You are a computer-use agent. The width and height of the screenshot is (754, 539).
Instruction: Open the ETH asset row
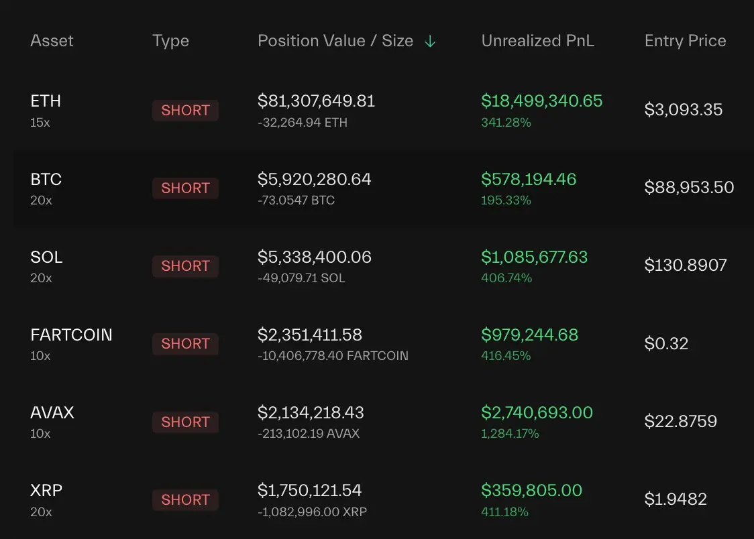46,101
